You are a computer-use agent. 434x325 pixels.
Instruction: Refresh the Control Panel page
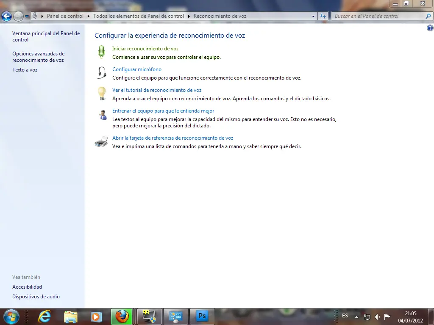323,16
